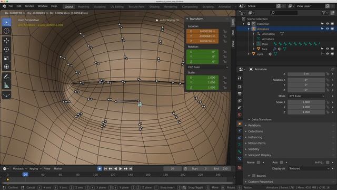This screenshot has width=337, height=190.
Task: Open XYZ Euler dropdown in Transform panel
Action: pyautogui.click(x=208, y=67)
